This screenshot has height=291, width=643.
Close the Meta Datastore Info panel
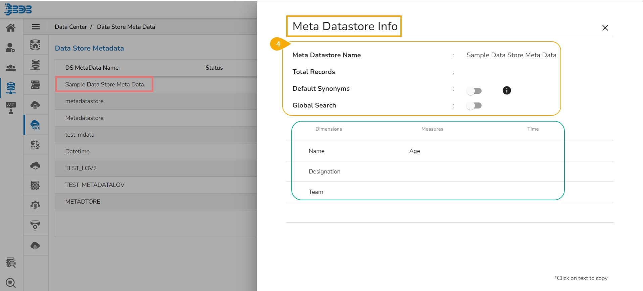pos(605,28)
